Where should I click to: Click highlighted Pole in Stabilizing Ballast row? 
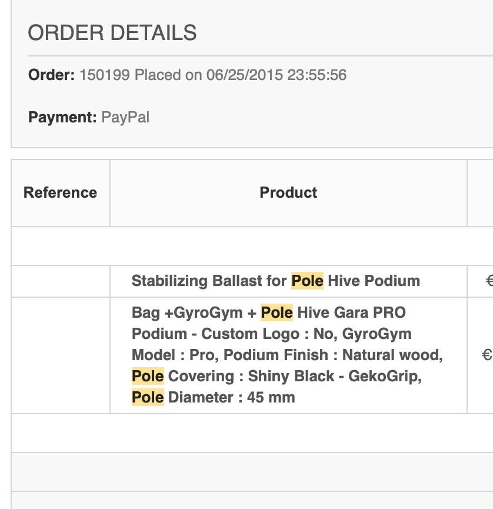click(x=307, y=281)
